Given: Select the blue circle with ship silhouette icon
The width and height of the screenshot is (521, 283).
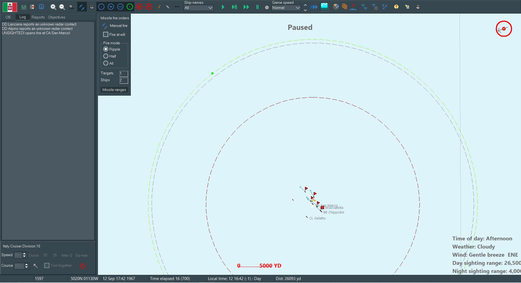Looking at the screenshot, I should (x=111, y=7).
